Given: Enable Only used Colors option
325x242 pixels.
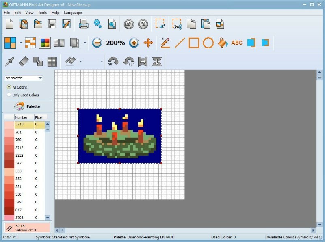Looking at the screenshot, I should [x=9, y=95].
